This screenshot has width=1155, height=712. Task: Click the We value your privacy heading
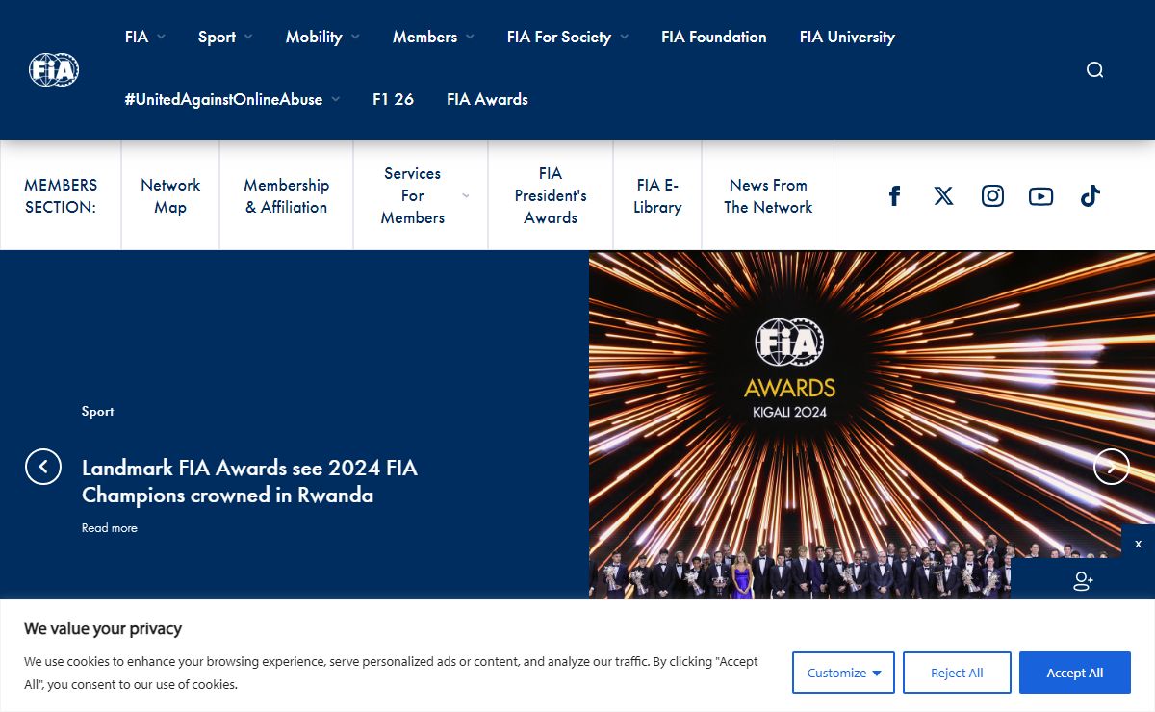click(103, 628)
